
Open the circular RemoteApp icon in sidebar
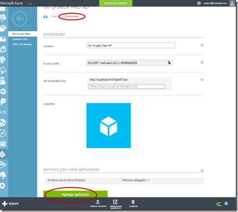point(3,134)
